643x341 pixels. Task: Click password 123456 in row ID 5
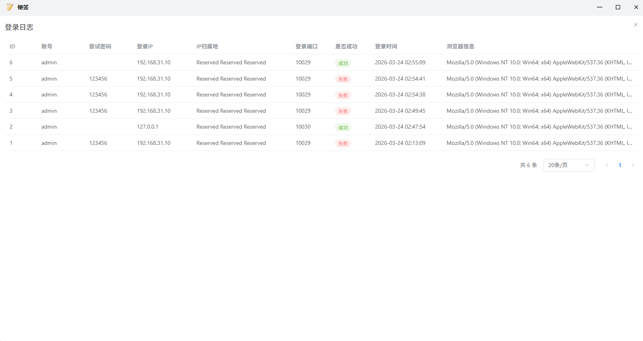98,79
